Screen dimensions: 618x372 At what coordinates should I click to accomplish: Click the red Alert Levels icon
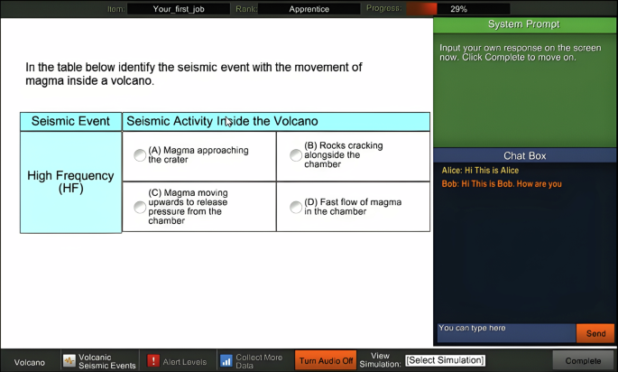click(x=153, y=361)
